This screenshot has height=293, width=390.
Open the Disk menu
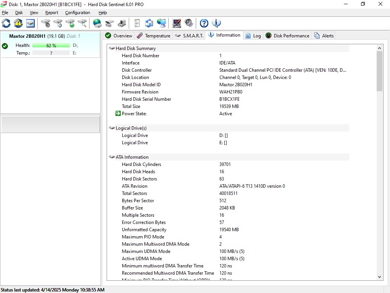pos(19,13)
